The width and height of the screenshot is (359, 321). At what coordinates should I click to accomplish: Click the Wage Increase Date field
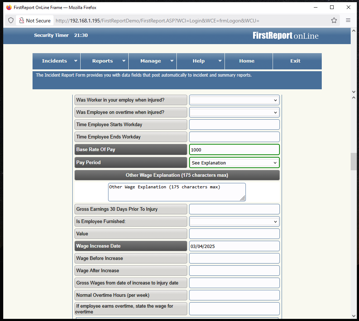click(x=234, y=246)
